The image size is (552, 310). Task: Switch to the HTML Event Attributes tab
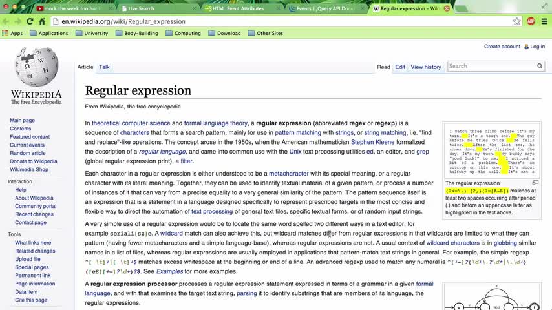(x=242, y=8)
